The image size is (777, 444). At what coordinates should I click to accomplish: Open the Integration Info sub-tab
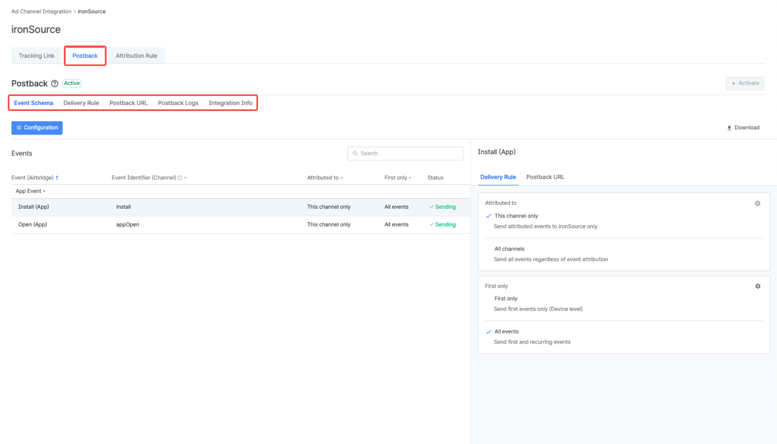230,103
